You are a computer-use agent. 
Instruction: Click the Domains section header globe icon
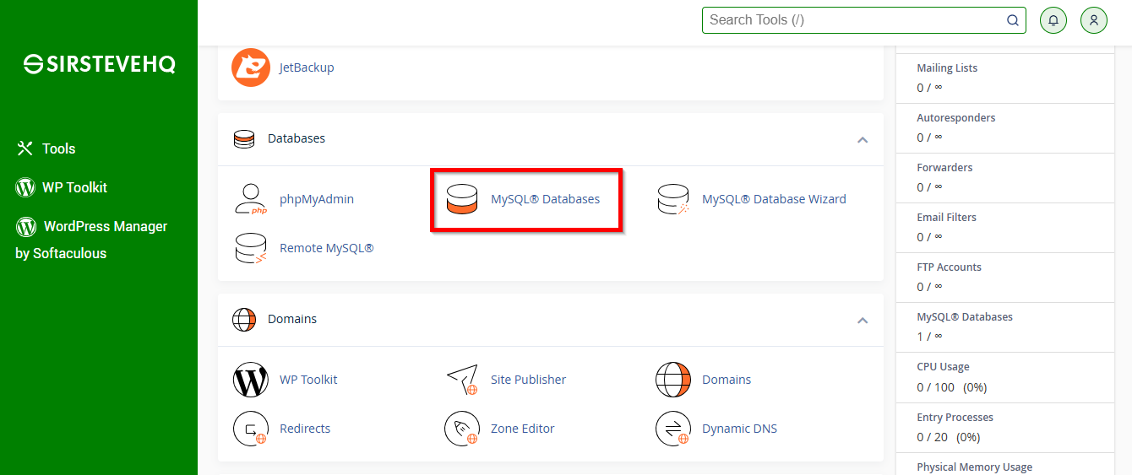point(244,319)
